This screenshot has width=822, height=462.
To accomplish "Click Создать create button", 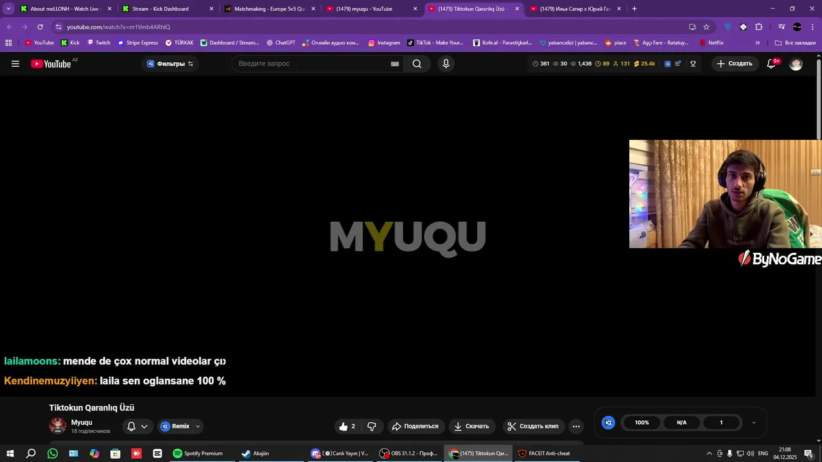I will (x=734, y=64).
